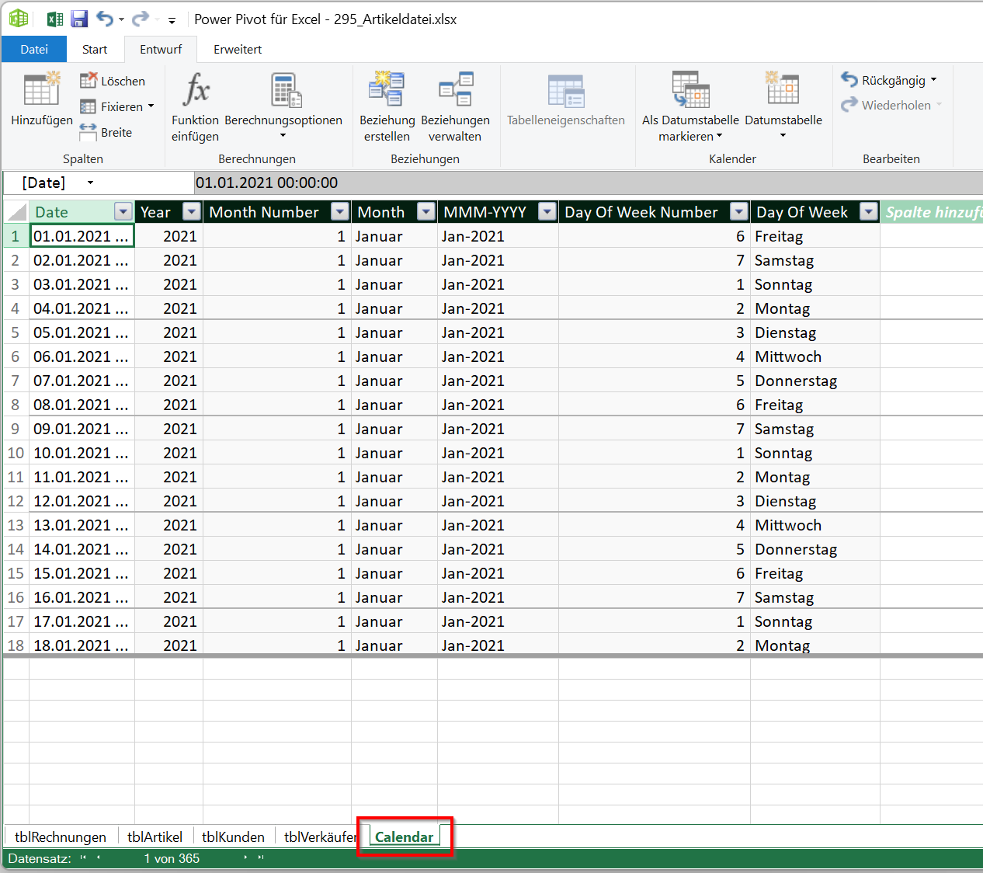Select the Calendar sheet tab
The image size is (983, 873).
(404, 836)
